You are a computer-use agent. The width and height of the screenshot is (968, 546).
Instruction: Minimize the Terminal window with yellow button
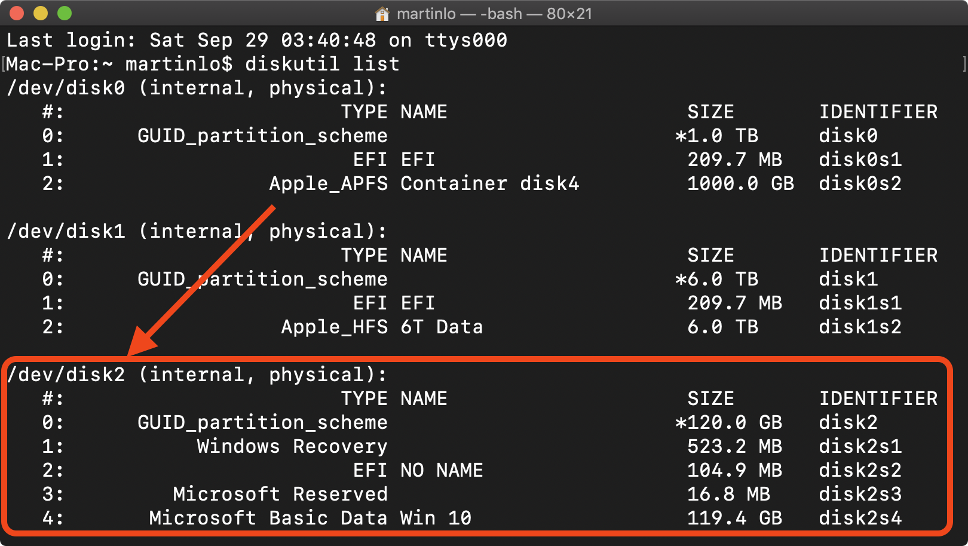click(x=41, y=13)
